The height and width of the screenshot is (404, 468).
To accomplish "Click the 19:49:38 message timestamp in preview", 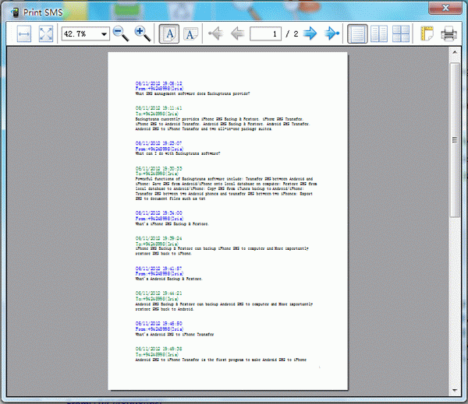I will pos(158,349).
